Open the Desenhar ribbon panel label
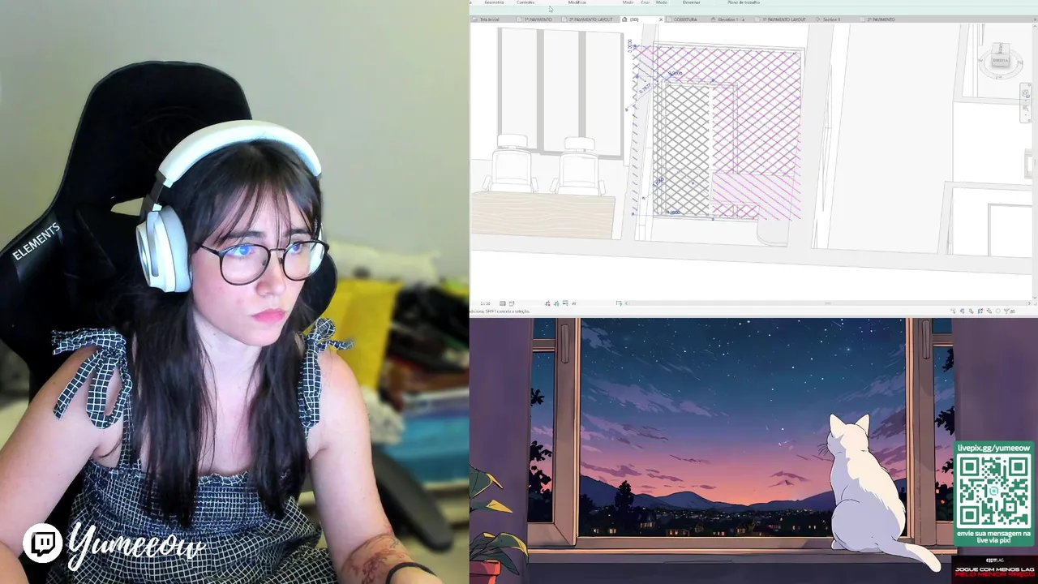 (692, 2)
